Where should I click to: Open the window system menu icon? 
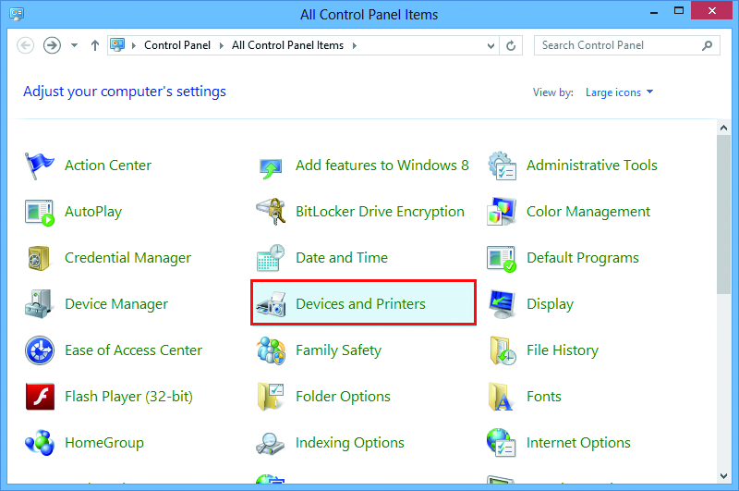17,14
